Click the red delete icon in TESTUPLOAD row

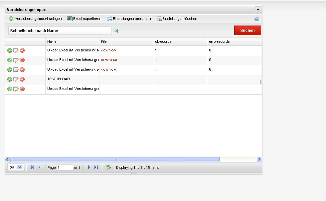point(22,79)
